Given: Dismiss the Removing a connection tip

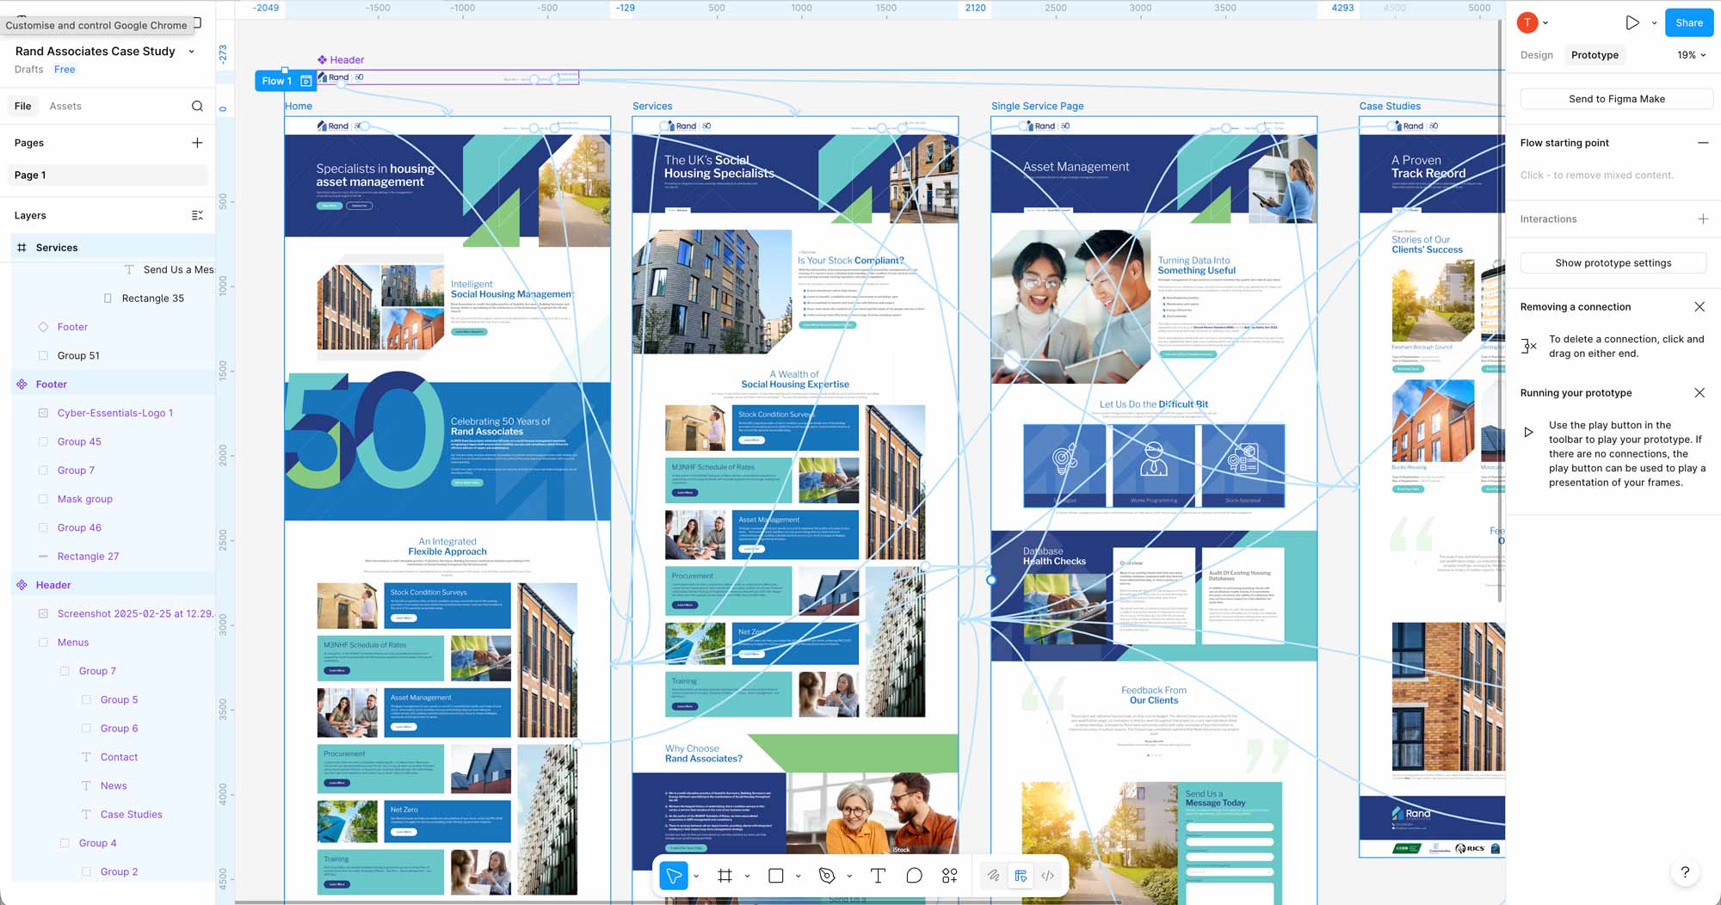Looking at the screenshot, I should [1699, 307].
